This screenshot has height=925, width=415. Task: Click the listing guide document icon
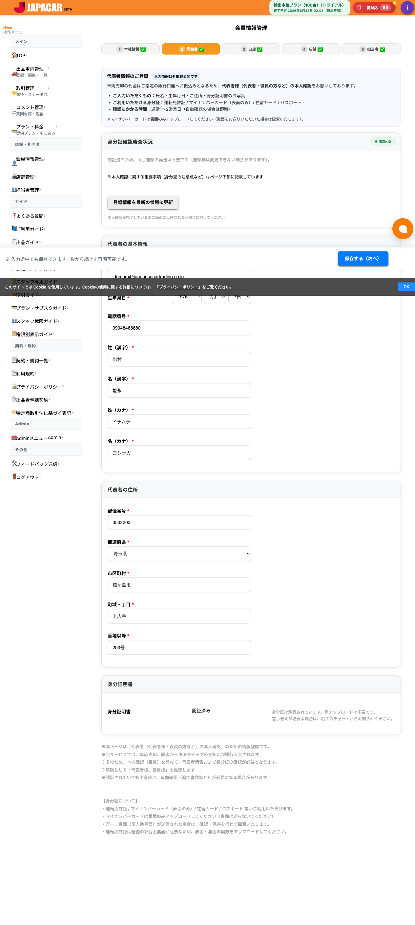pyautogui.click(x=14, y=242)
